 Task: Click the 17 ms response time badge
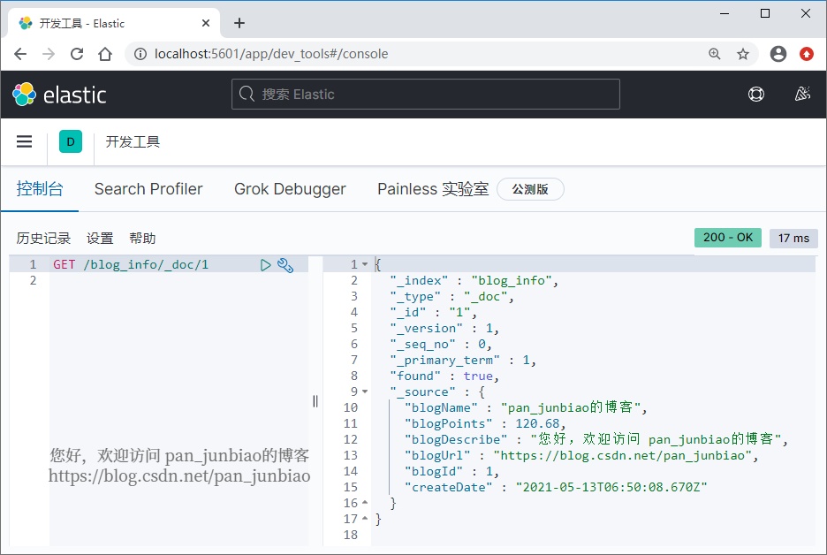793,238
